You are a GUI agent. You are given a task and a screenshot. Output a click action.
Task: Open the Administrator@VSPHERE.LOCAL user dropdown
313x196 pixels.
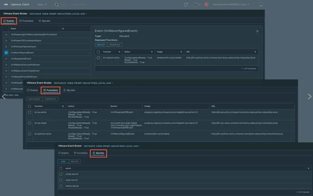[x=231, y=5]
